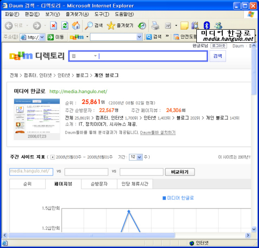
Task: Click the Bluetooth toolbar icon
Action: (206, 25)
